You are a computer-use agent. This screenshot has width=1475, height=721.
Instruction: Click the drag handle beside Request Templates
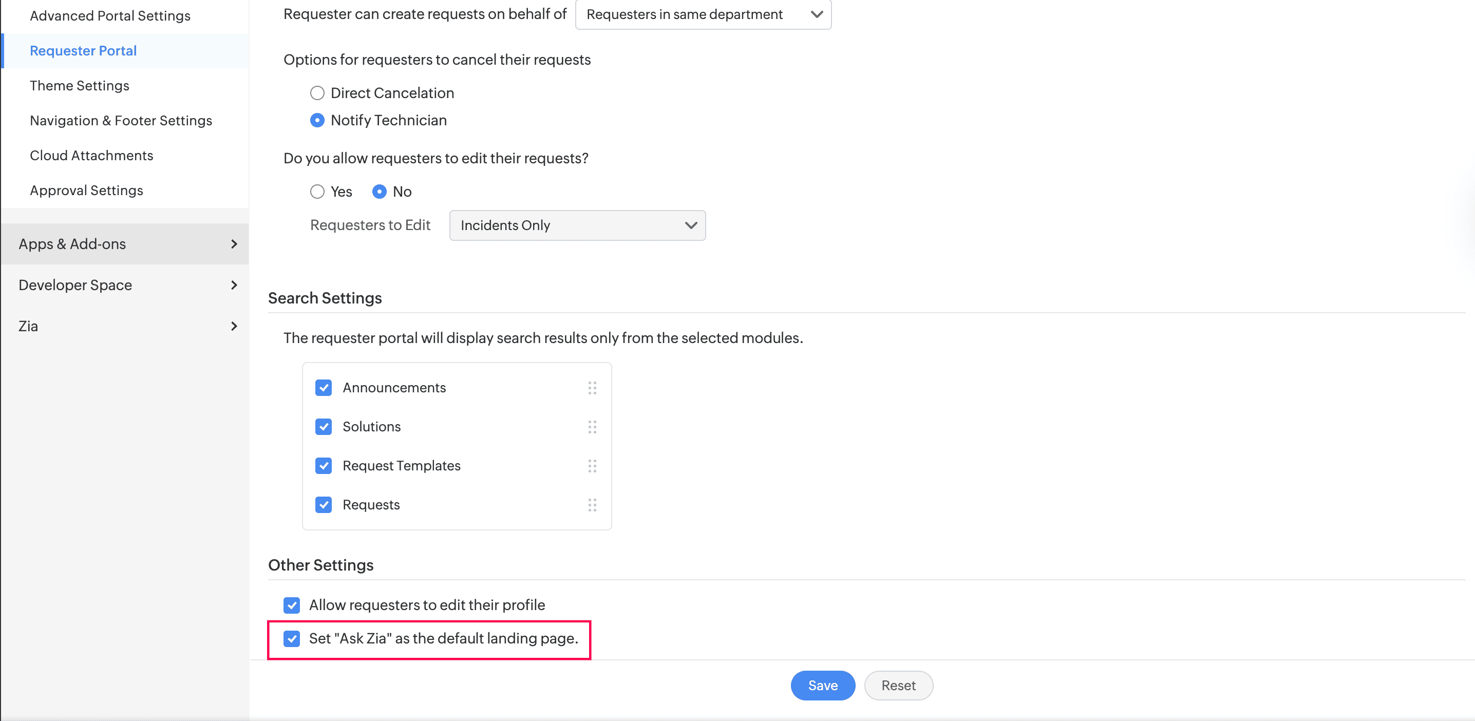(593, 466)
